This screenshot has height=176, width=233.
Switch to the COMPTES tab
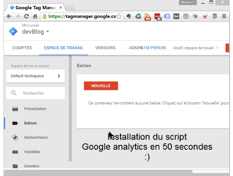22,48
